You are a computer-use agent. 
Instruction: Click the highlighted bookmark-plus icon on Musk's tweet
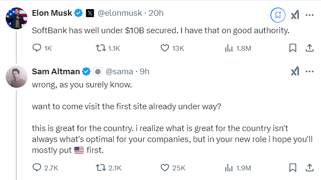click(x=278, y=14)
